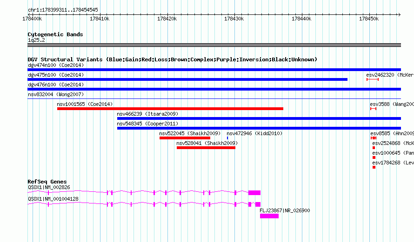This screenshot has width=414, height=242.
Task: Click the FLJ23867|NR_026900 magenta gene box
Action: [269, 216]
